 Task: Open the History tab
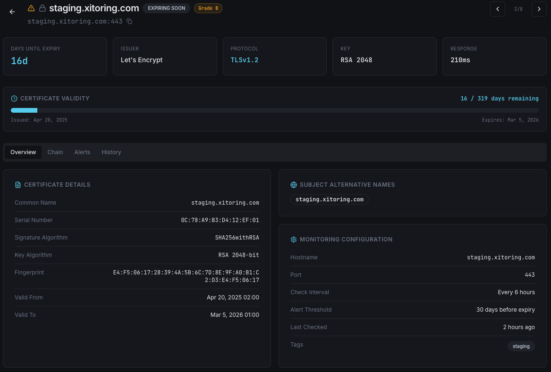point(111,152)
